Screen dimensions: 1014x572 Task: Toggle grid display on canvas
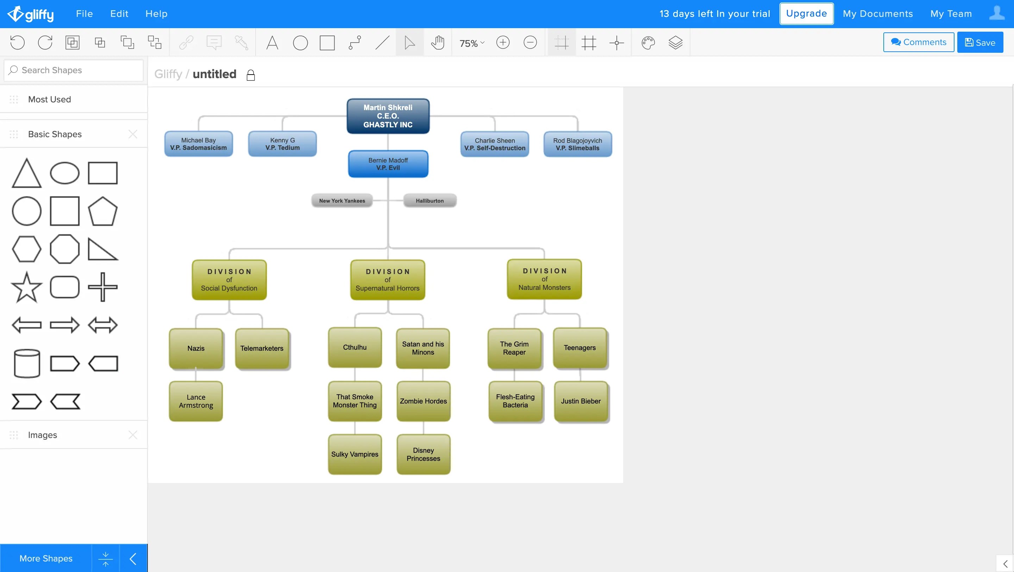click(x=589, y=43)
